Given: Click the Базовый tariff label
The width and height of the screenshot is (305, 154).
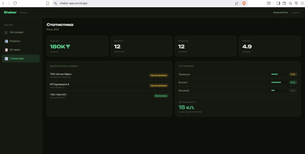Looking at the screenshot, I should (x=184, y=90).
